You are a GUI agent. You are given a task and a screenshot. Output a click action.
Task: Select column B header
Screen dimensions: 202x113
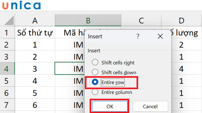coord(88,20)
